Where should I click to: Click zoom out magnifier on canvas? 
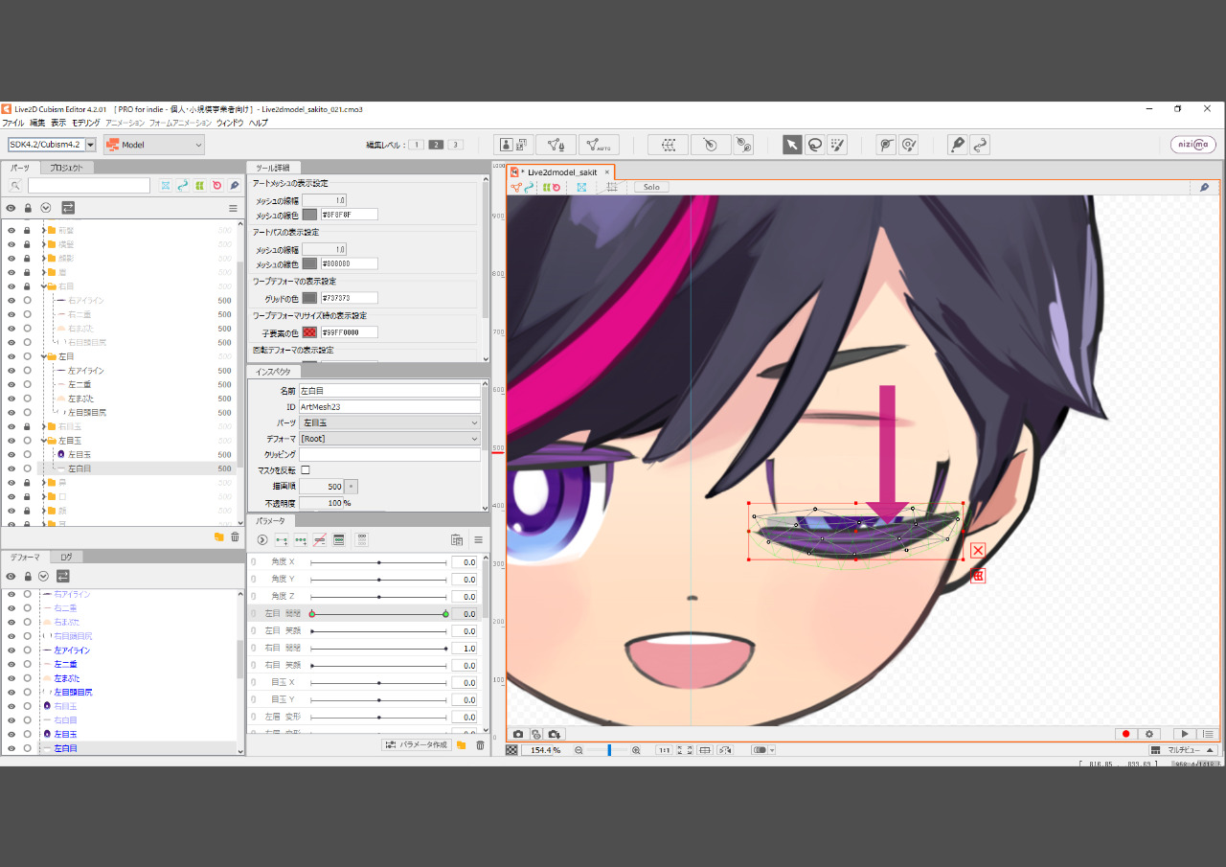[x=579, y=750]
